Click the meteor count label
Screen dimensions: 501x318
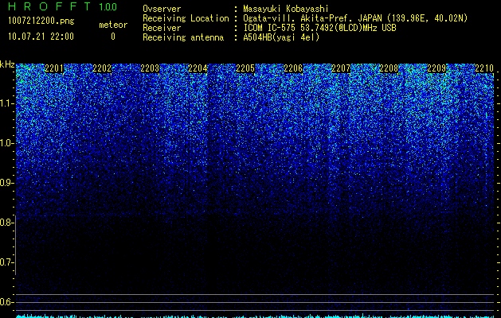(113, 25)
